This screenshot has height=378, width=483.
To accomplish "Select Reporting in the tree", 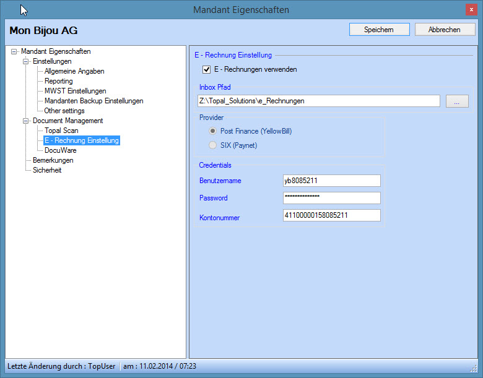I will point(58,81).
